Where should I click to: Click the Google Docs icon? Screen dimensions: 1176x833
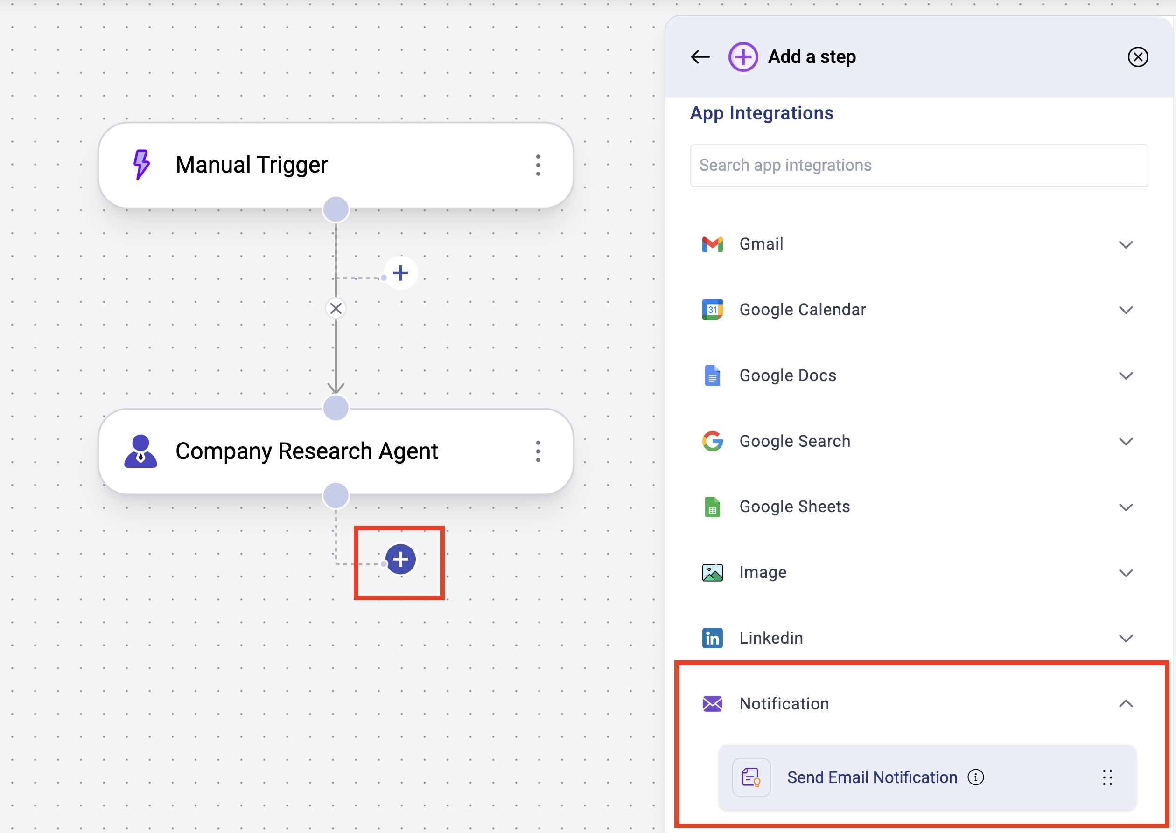[x=713, y=375]
